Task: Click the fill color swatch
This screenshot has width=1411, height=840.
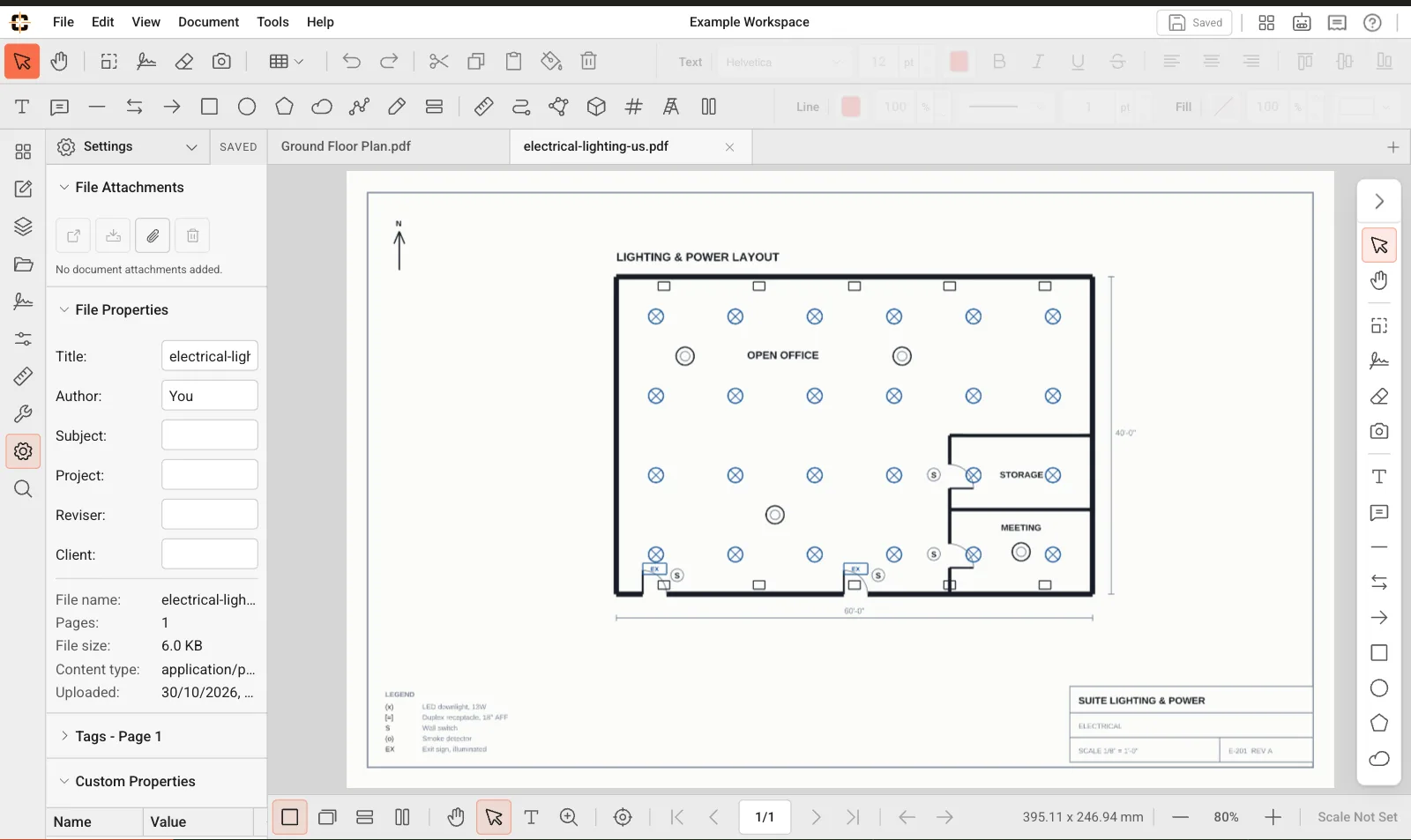Action: coord(1223,107)
